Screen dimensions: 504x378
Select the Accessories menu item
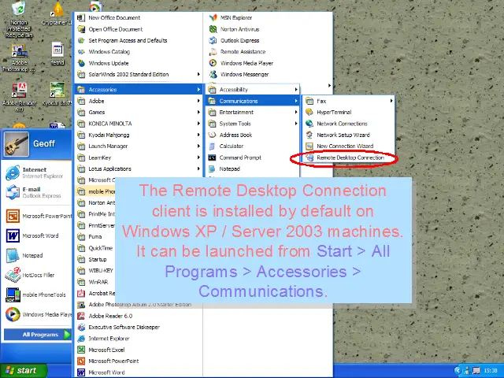coord(139,90)
